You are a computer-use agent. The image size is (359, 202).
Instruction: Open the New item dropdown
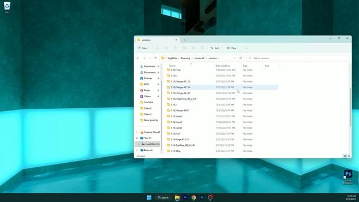144,48
